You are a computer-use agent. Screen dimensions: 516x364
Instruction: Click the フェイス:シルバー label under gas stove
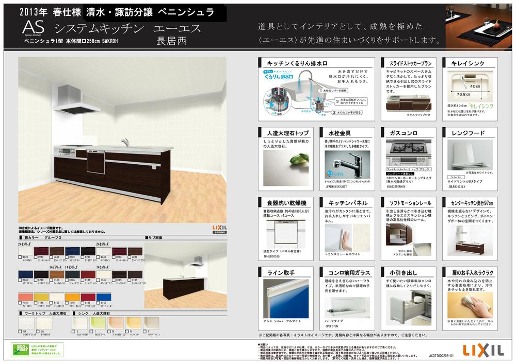click(397, 168)
